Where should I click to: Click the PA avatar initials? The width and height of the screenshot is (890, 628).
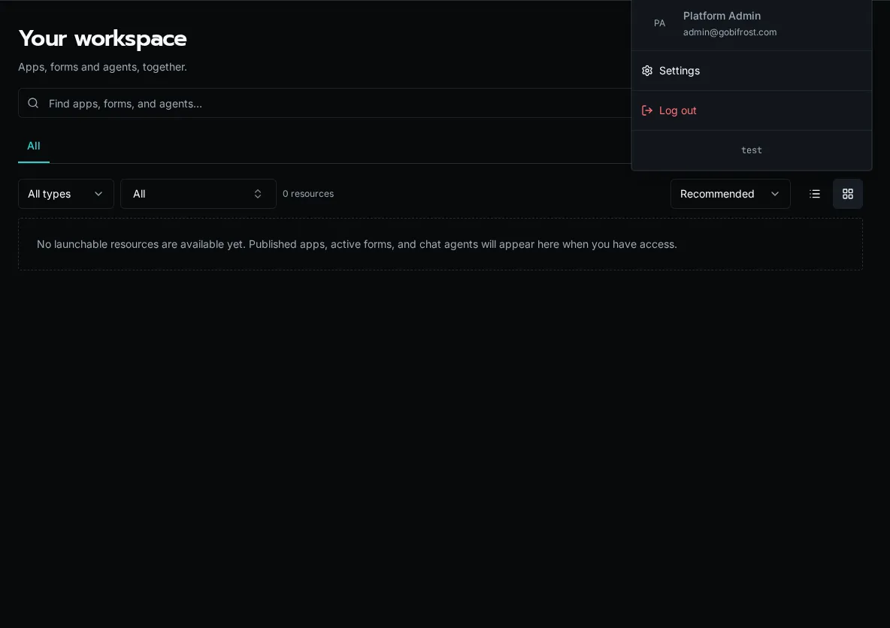click(659, 23)
